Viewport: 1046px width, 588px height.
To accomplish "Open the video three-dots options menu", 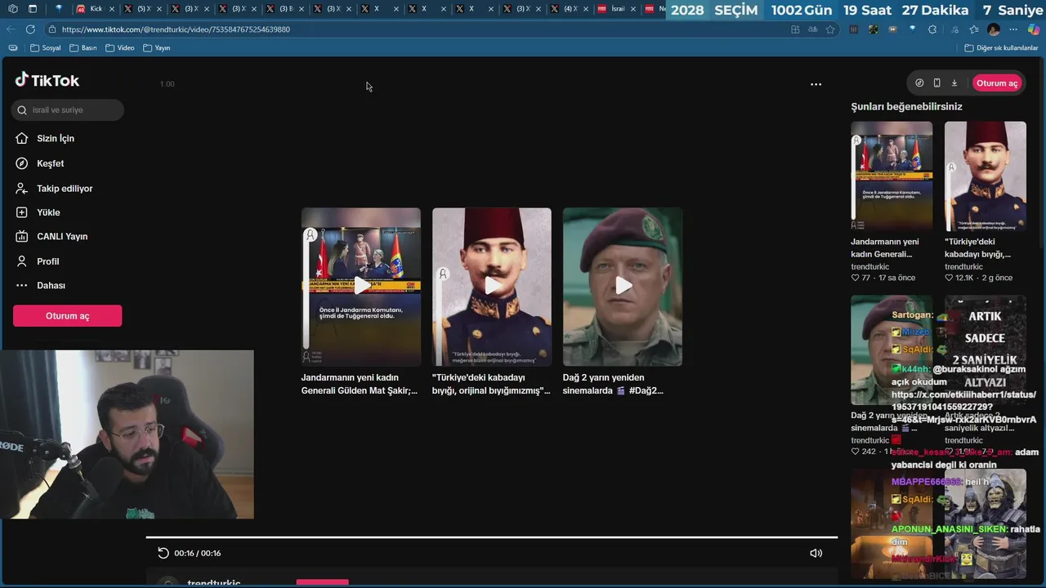I will [x=816, y=84].
